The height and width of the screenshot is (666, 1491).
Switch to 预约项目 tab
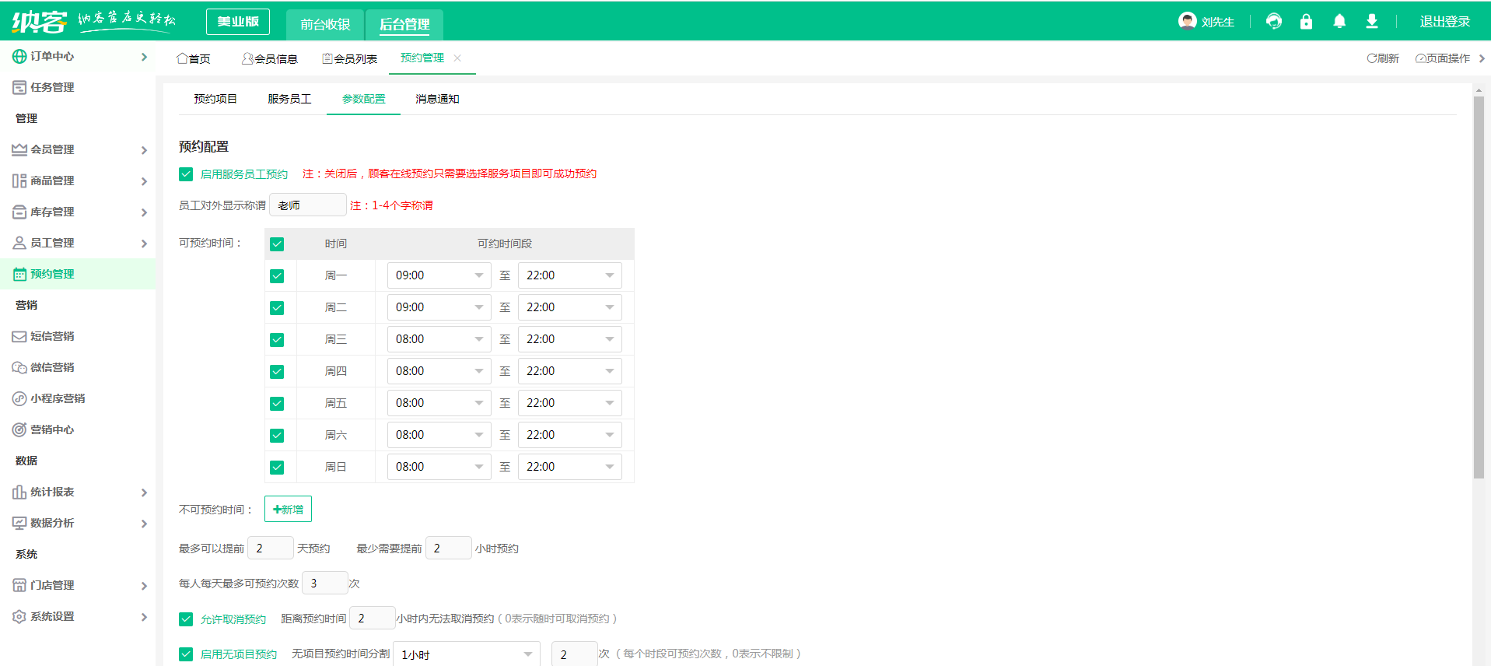[x=215, y=99]
